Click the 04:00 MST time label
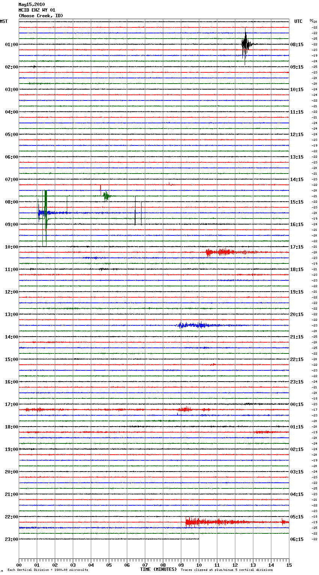This screenshot has height=575, width=319. pyautogui.click(x=11, y=112)
